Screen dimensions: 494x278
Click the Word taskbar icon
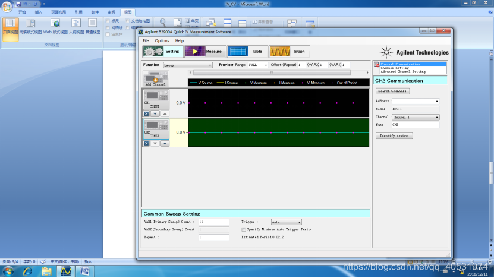pos(84,271)
